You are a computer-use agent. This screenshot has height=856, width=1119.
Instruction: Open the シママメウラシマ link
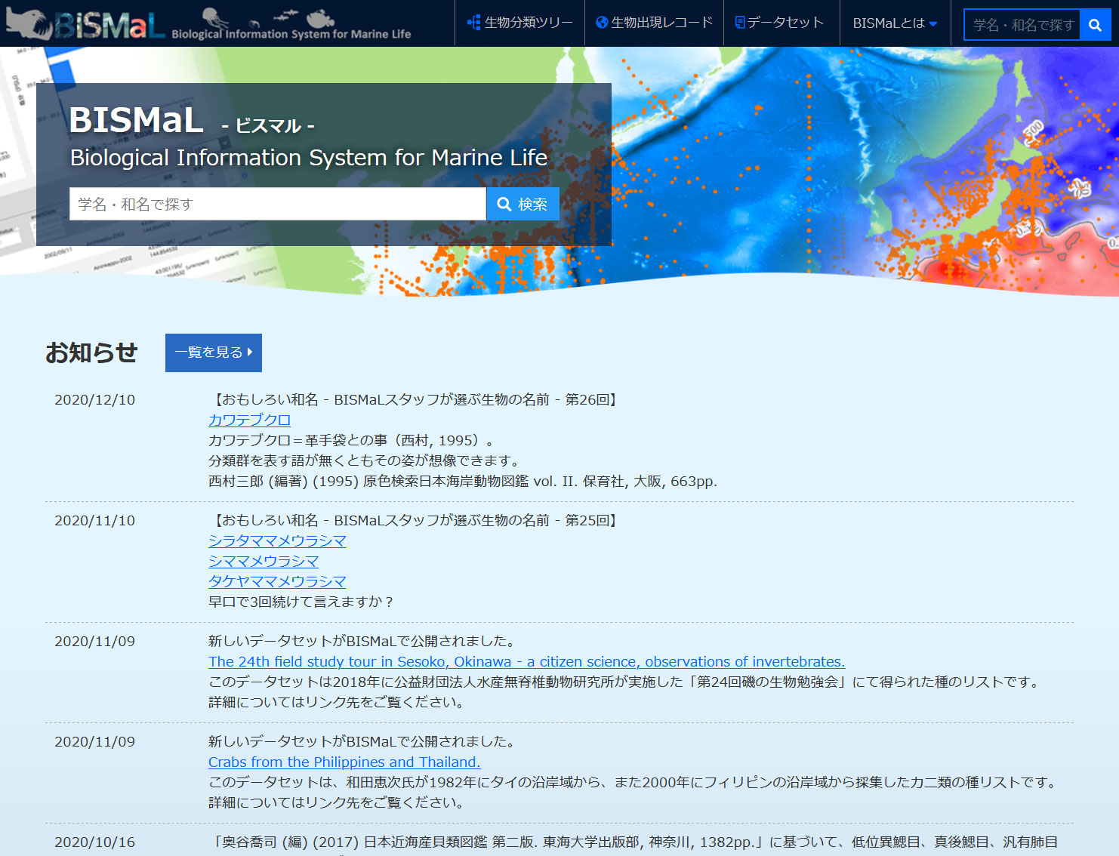(x=264, y=561)
